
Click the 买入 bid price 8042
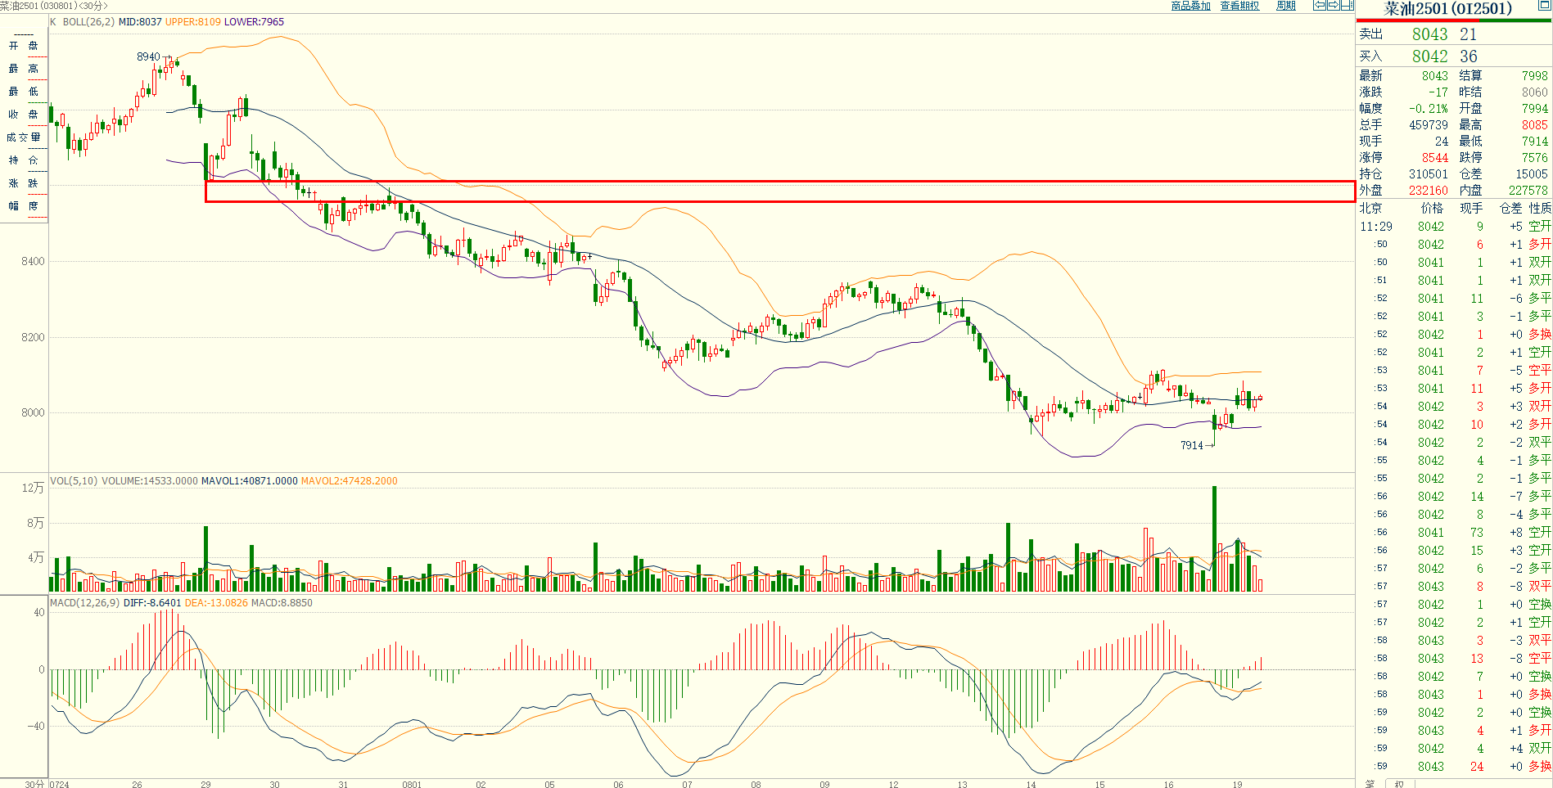click(1429, 56)
